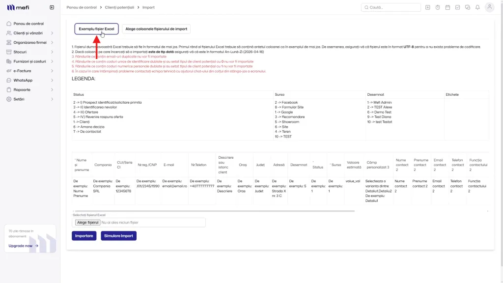This screenshot has width=503, height=283.
Task: Click Upgrade now link
Action: coord(24,246)
